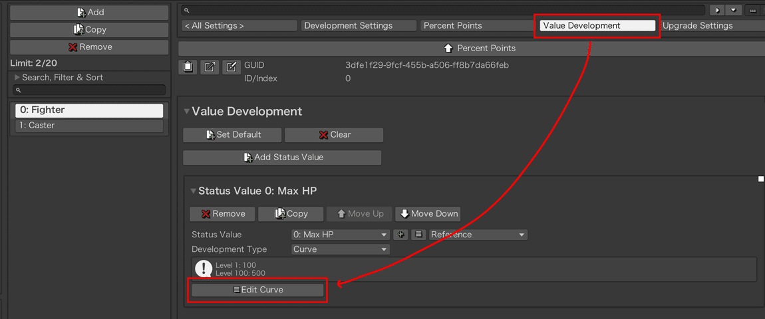Collapse the Status Value 0: Max HP foldout
Screen dimensions: 765x319
[194, 191]
